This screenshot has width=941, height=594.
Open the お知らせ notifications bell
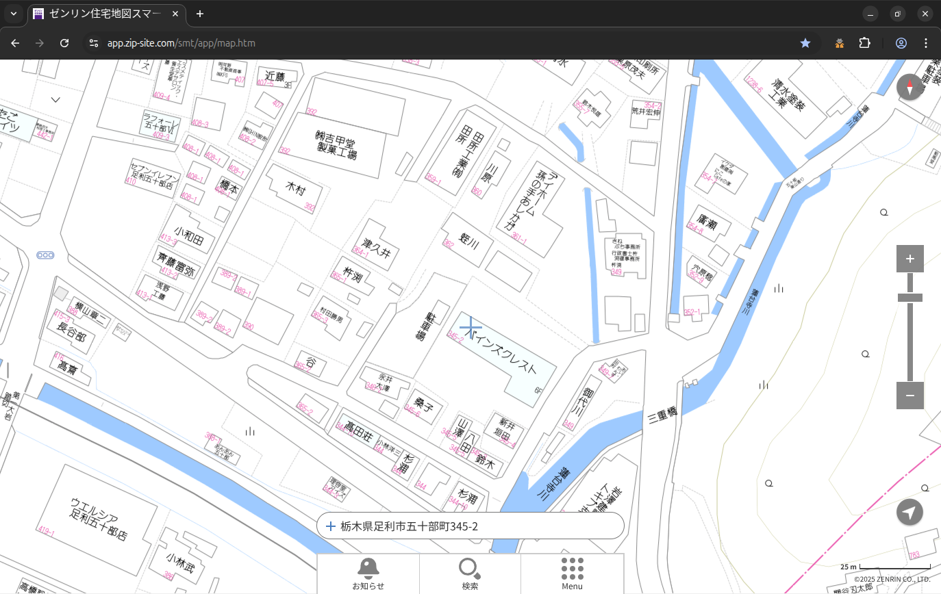(x=368, y=573)
